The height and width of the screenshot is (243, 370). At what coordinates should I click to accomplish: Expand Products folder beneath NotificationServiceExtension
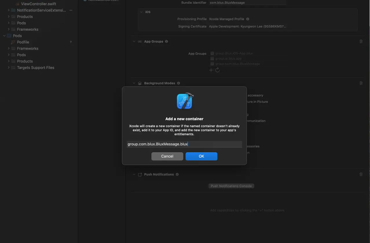(x=9, y=17)
